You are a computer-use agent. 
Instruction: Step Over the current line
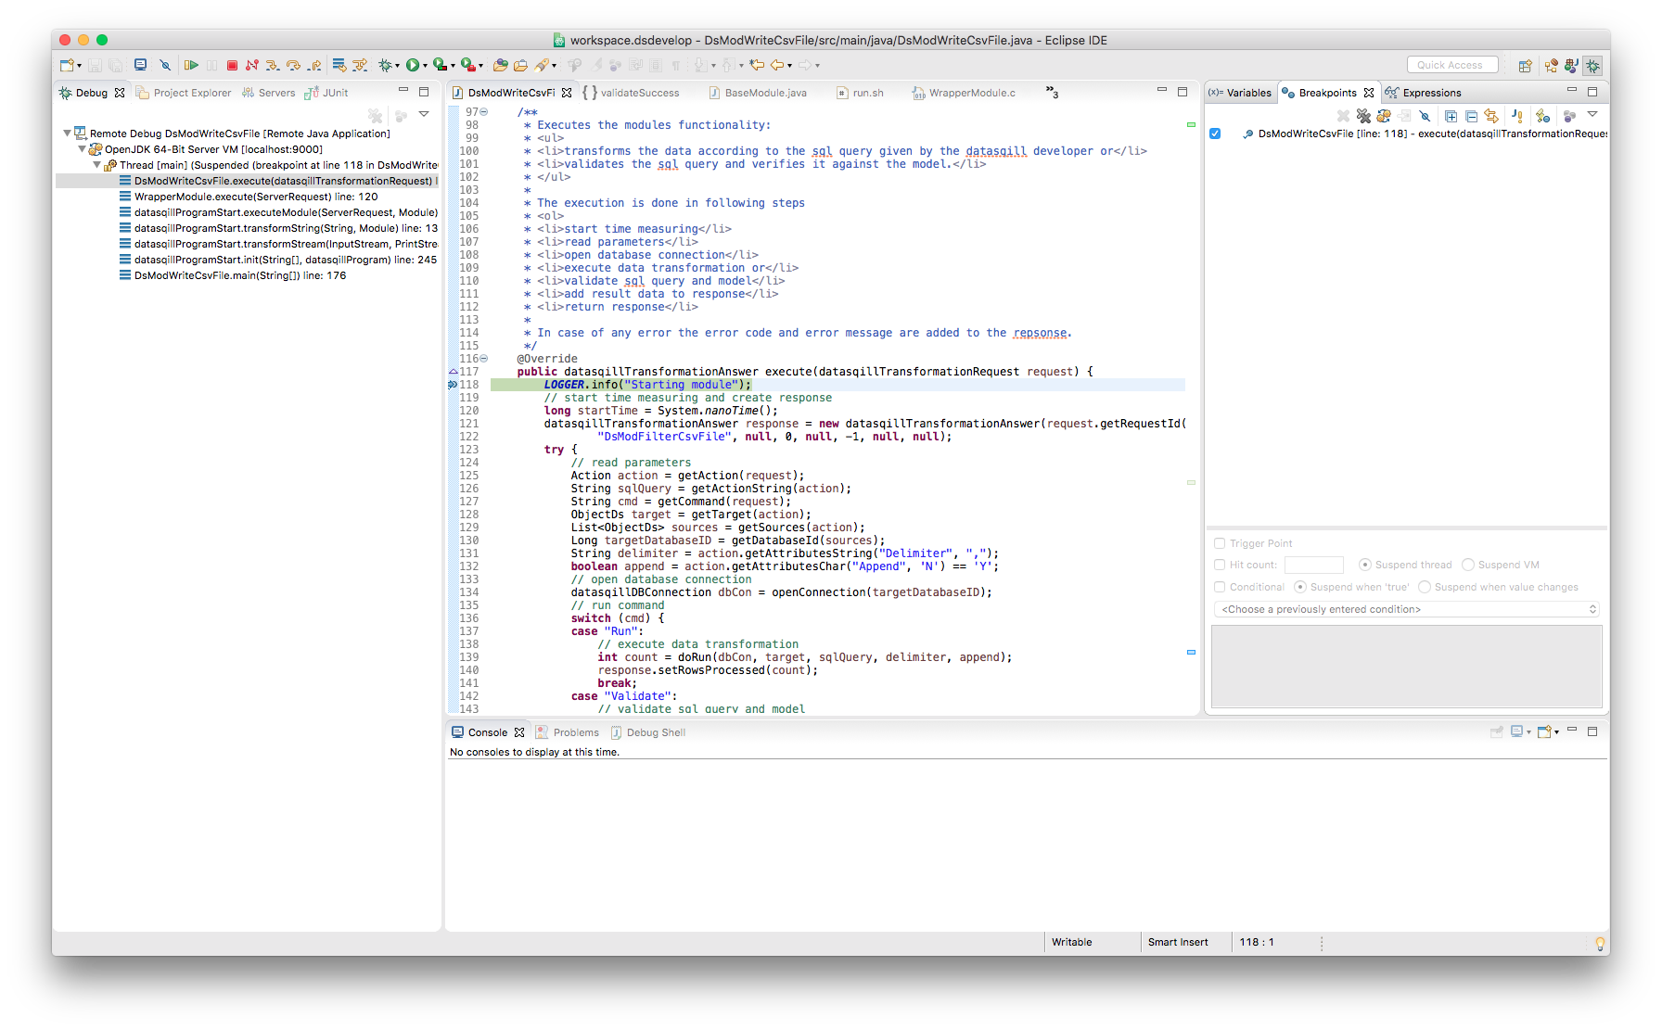[293, 65]
